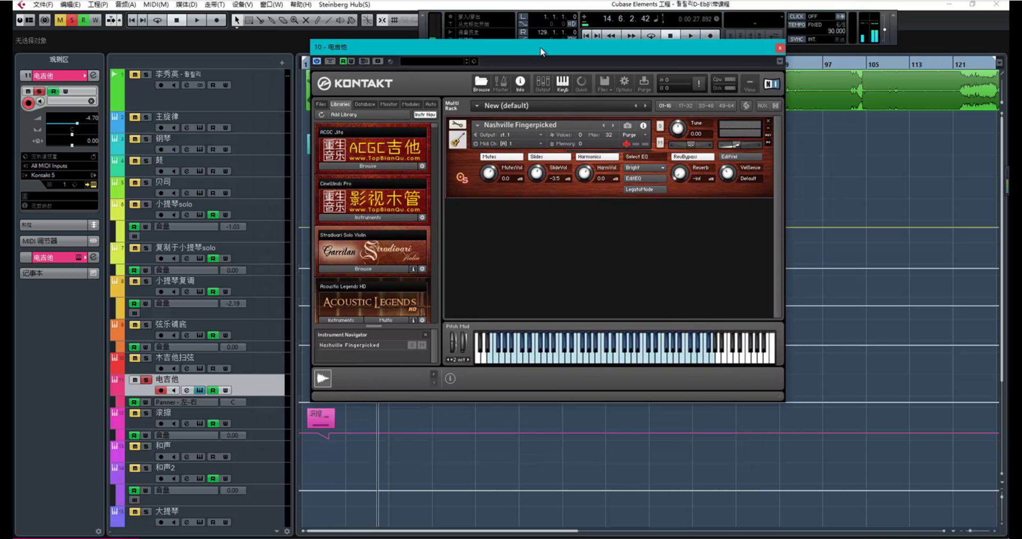The width and height of the screenshot is (1022, 539).
Task: Open the Bright EQ preset dropdown
Action: pyautogui.click(x=645, y=168)
